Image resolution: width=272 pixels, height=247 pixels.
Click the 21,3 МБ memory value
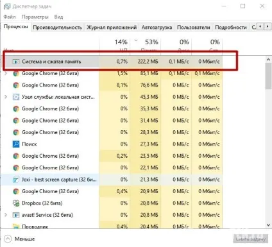click(x=149, y=180)
